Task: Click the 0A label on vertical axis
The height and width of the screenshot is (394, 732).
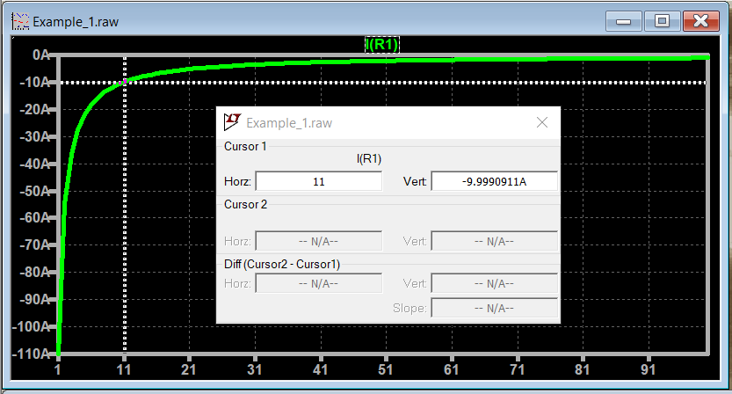Action: point(40,55)
